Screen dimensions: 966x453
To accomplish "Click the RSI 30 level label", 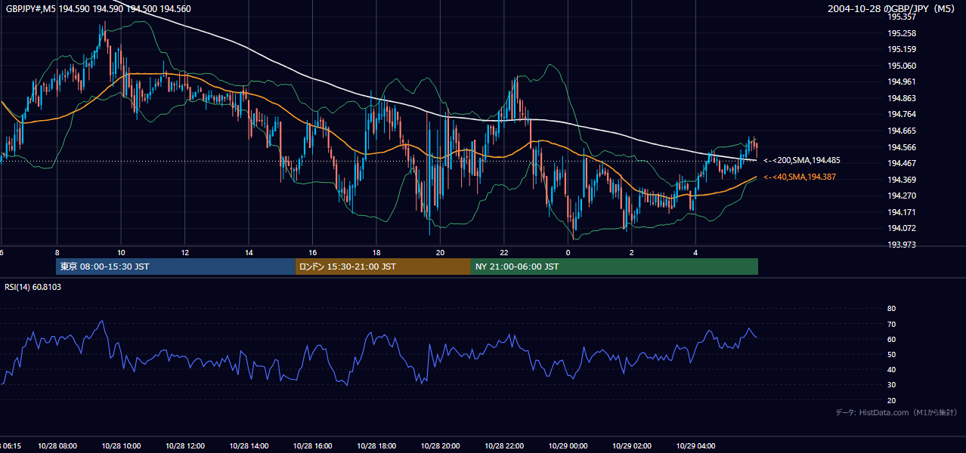I will (891, 385).
